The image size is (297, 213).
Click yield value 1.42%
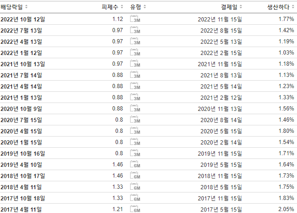(x=286, y=30)
